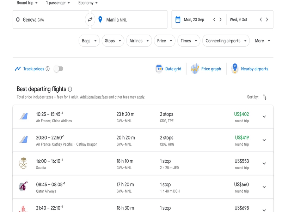Click the Sort by arrows icon
Screen dimensions: 282x212
(265, 97)
